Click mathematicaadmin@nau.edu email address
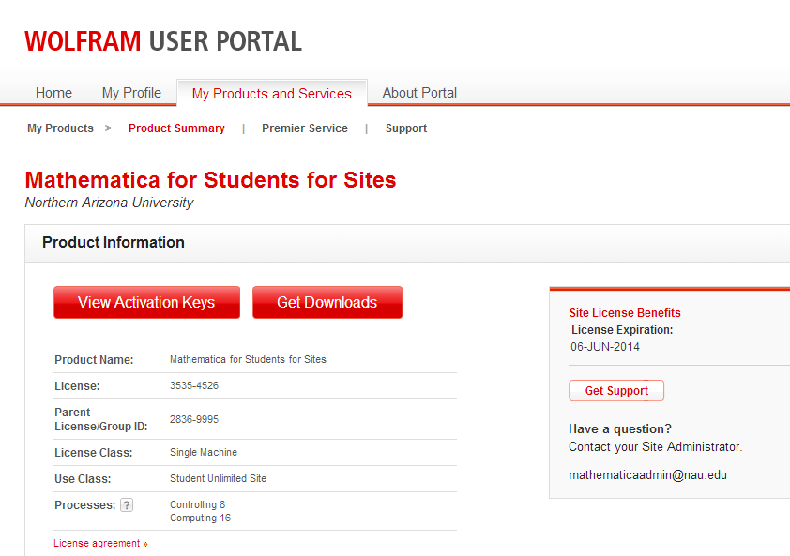 tap(648, 475)
